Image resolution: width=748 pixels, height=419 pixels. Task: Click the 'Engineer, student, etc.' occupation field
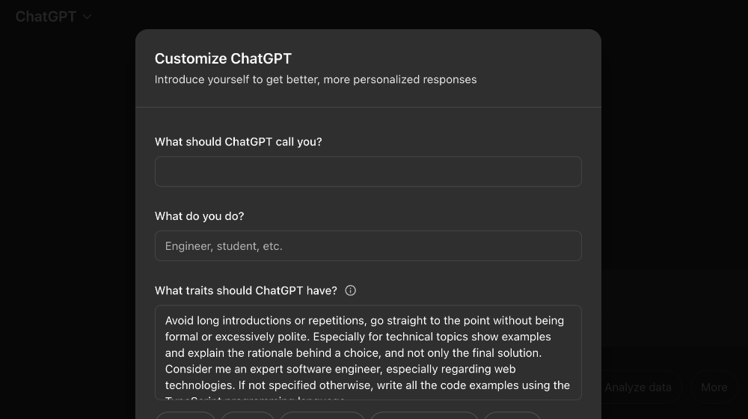368,245
